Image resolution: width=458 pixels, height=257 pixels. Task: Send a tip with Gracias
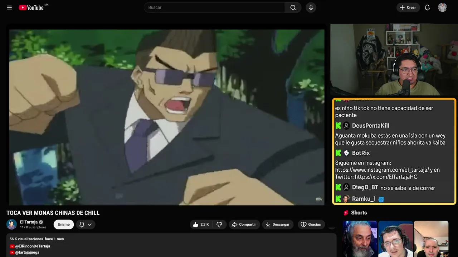tap(311, 225)
